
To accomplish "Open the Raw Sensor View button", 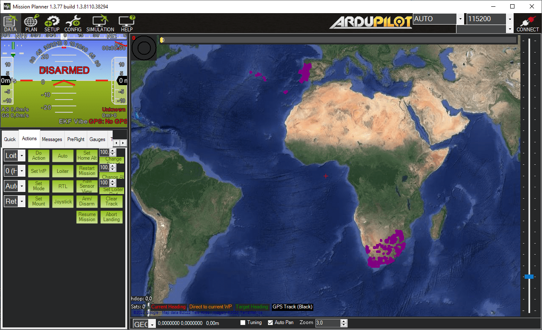I will coord(87,186).
